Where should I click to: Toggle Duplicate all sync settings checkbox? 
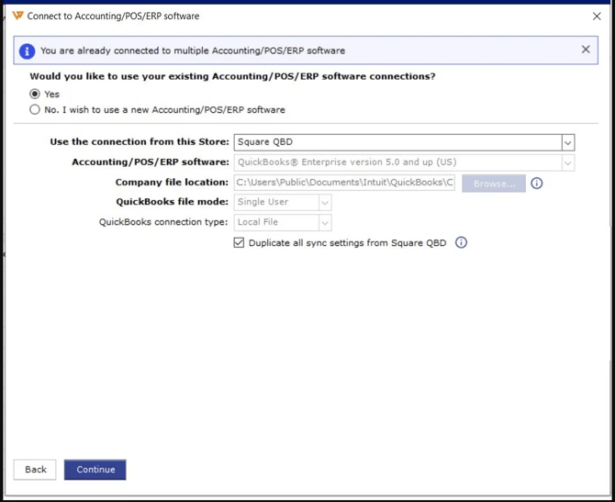click(240, 243)
